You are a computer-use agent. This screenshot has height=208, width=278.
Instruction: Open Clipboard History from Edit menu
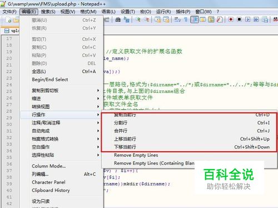(x=62, y=190)
